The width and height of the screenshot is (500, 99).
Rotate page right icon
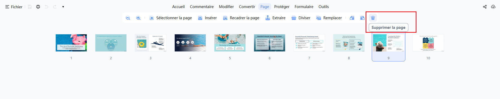point(362,18)
